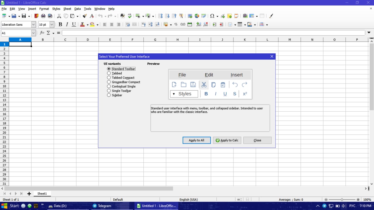Expand the Borders dropdown arrow
Screen dimensions: 374x210
pyautogui.click(x=235, y=25)
